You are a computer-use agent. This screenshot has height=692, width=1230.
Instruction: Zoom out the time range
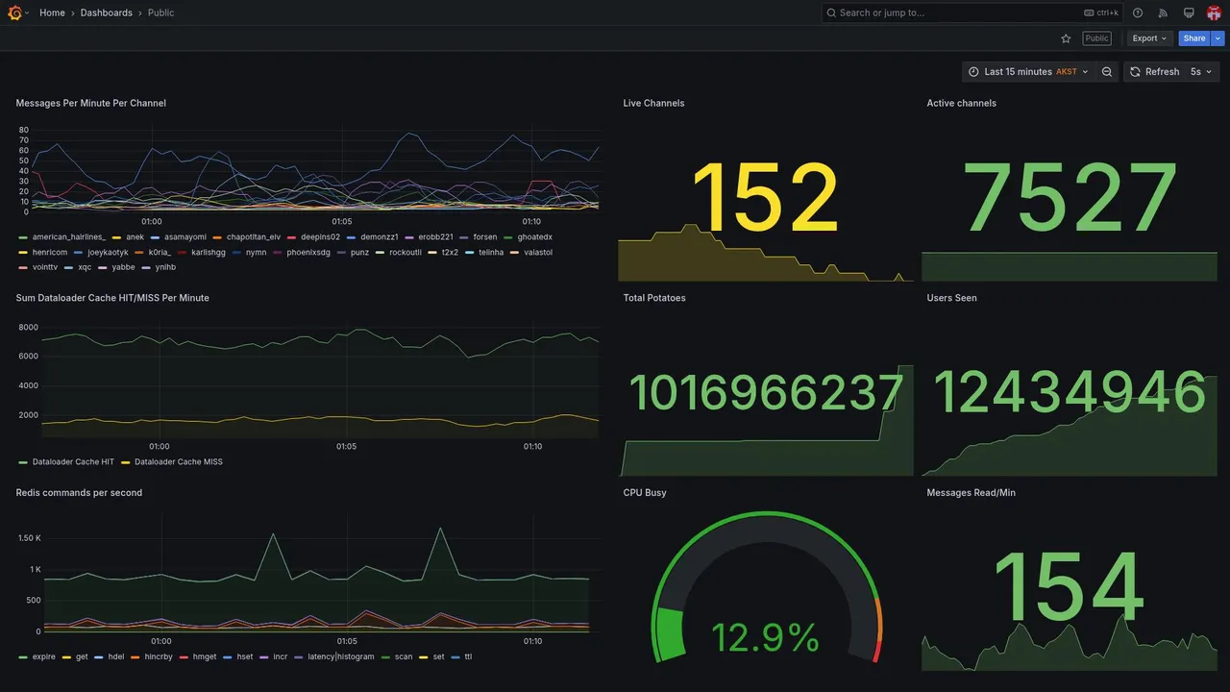pos(1107,72)
